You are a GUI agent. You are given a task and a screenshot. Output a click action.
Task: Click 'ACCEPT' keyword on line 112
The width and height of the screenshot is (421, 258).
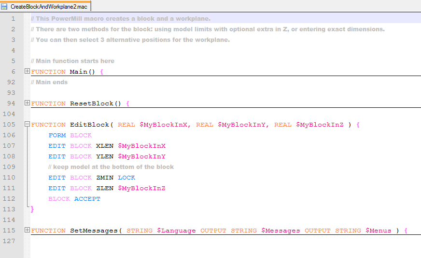pyautogui.click(x=87, y=199)
